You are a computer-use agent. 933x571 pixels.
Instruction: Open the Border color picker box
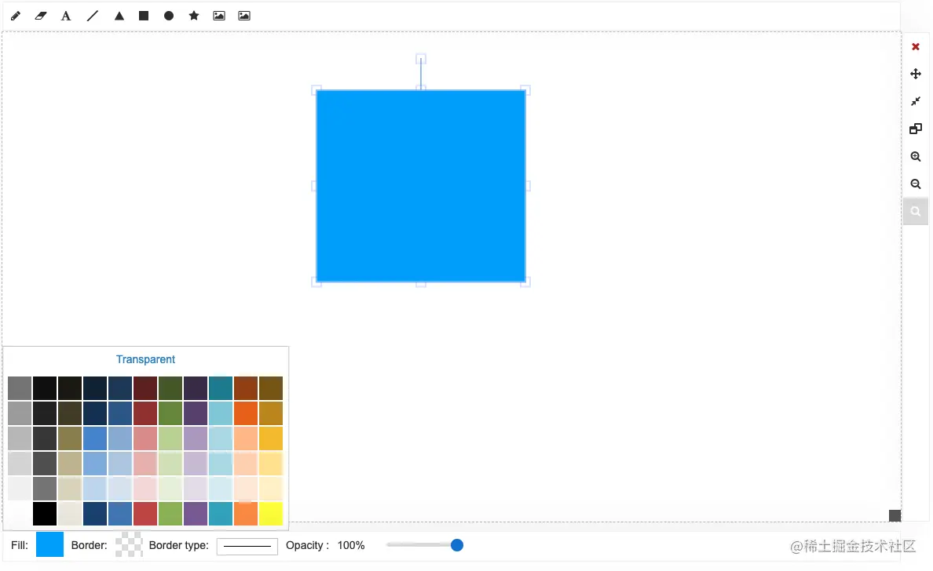[x=129, y=545]
